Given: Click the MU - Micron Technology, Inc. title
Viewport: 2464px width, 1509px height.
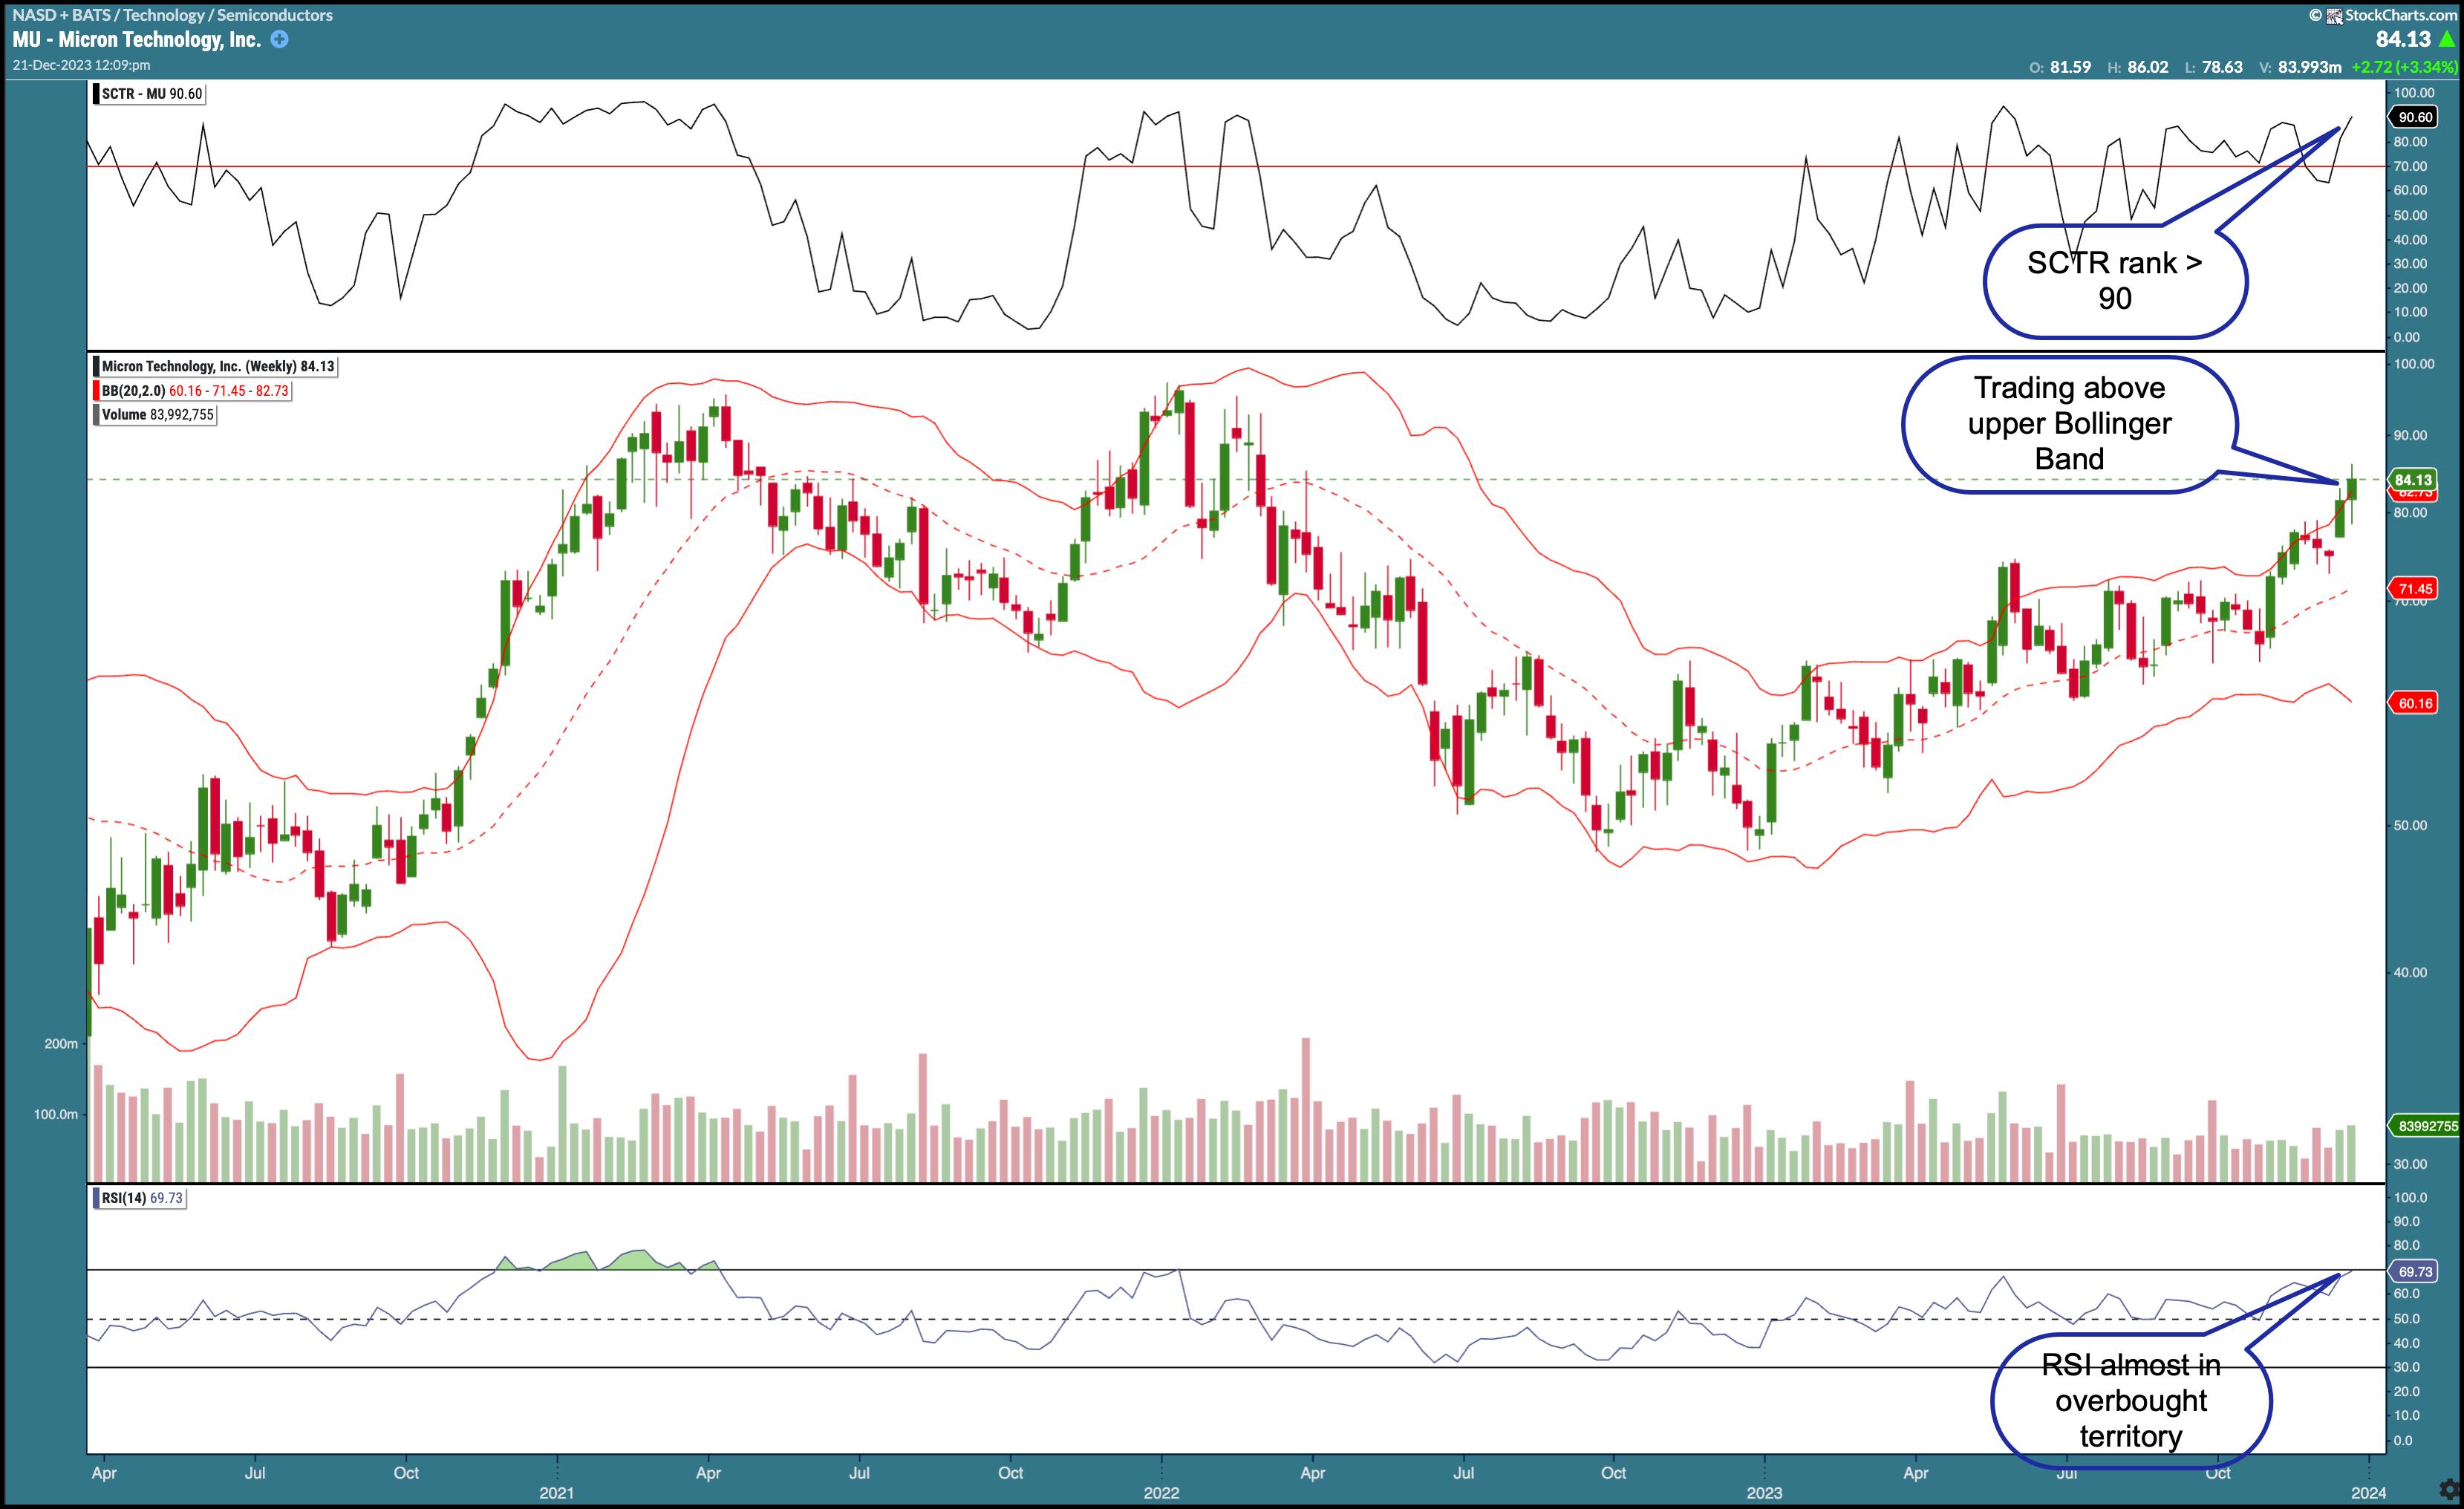Looking at the screenshot, I should point(136,40).
